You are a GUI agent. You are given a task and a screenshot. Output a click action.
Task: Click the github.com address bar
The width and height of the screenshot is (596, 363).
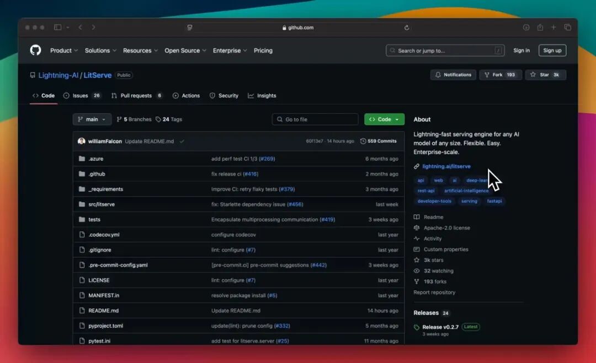(298, 28)
